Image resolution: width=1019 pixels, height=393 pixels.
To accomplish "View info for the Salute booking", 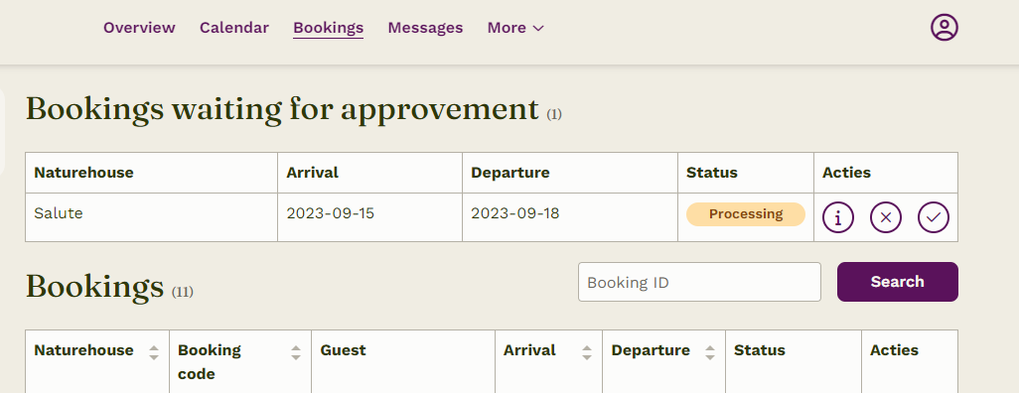I will (x=838, y=217).
